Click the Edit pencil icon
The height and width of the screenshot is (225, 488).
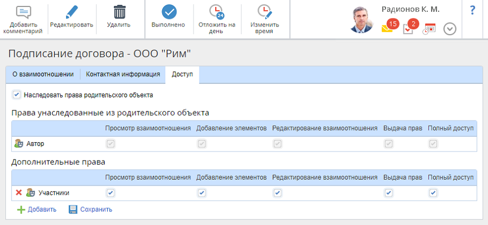72,12
